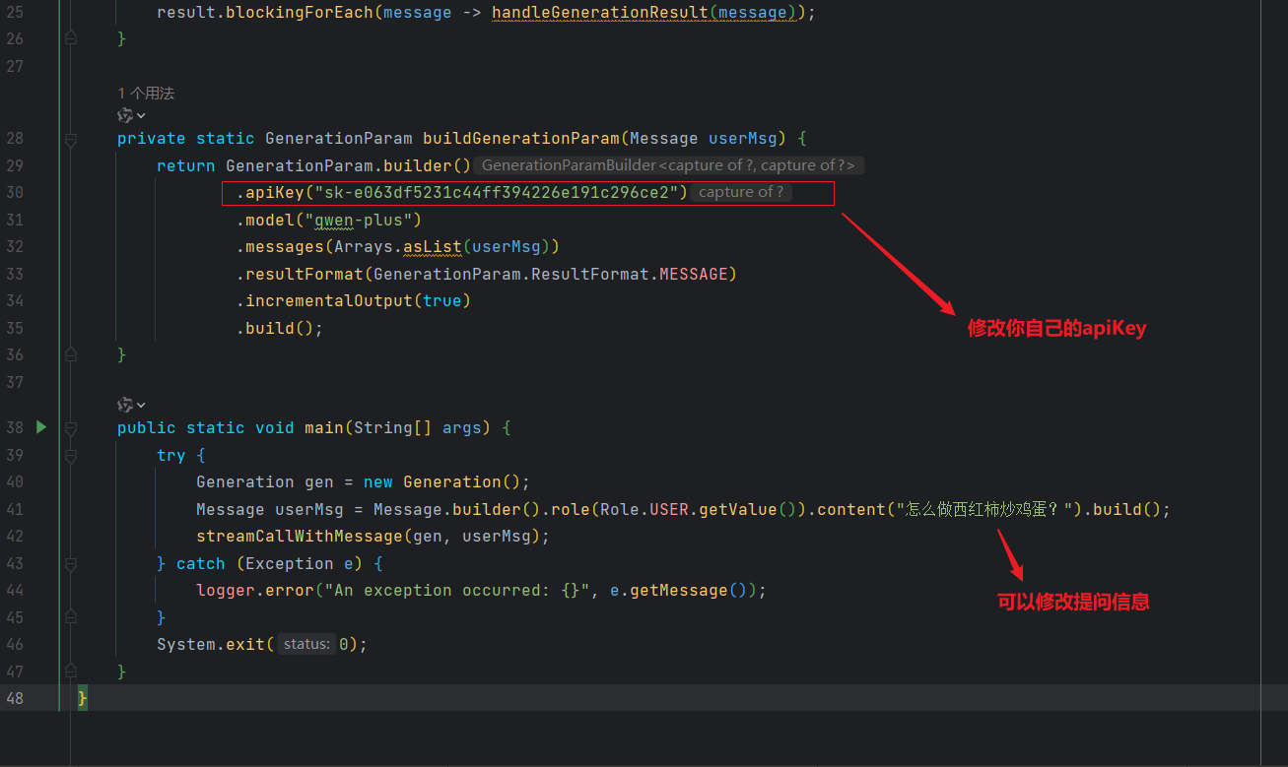Viewport: 1288px width, 767px height.
Task: Click line number 33 in gutter
Action: pyautogui.click(x=14, y=274)
